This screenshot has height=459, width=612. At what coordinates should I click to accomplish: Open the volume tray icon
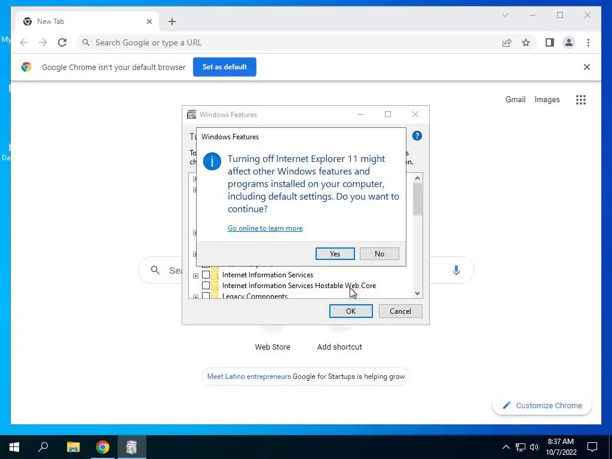click(534, 447)
